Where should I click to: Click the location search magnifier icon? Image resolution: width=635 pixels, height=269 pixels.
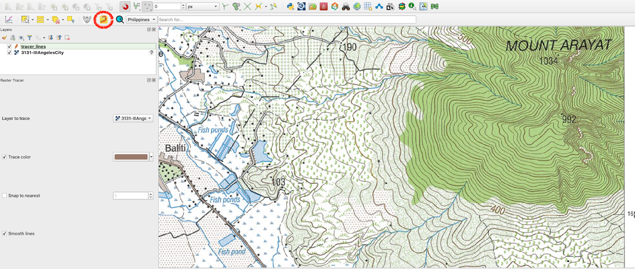coord(120,19)
